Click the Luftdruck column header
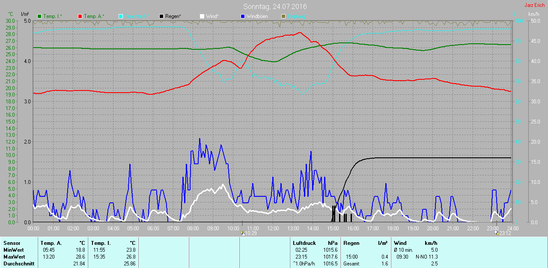548x268 pixels. 304,243
